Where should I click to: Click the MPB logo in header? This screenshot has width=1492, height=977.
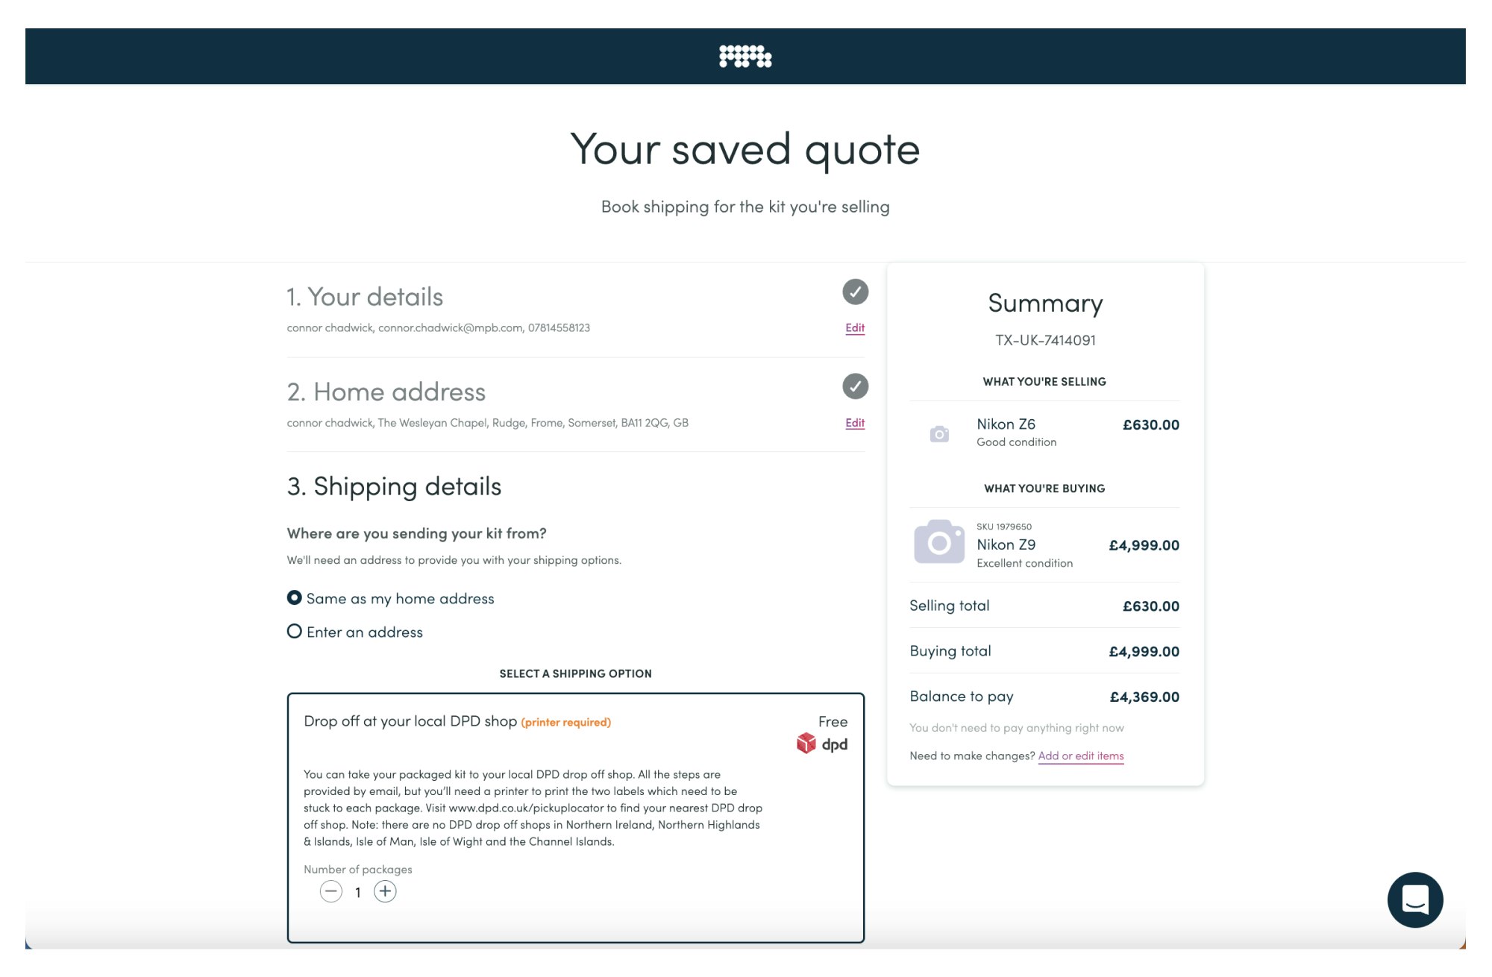pyautogui.click(x=745, y=57)
